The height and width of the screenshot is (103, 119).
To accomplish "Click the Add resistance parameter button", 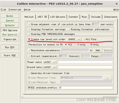I will point(98,50).
